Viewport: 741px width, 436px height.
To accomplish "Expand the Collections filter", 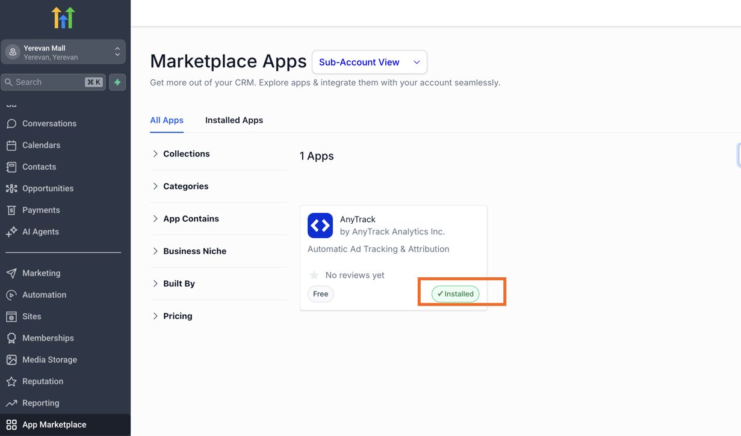I will [x=219, y=154].
